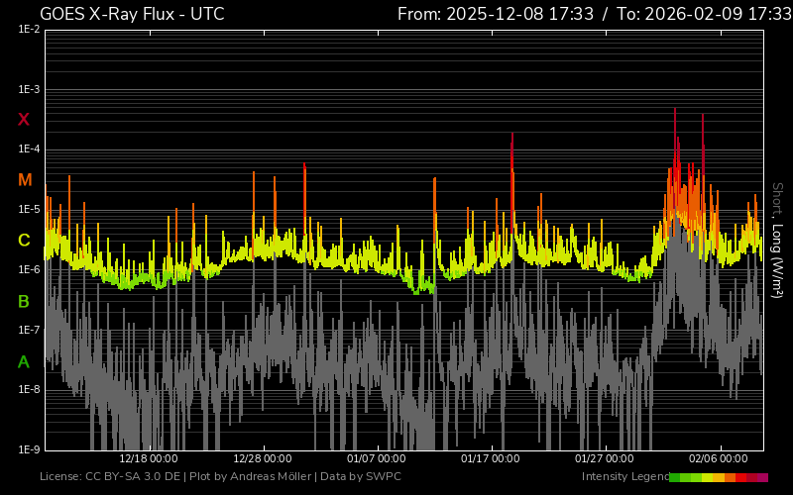
Task: Click the 02/06 00:00 x-axis label
Action: tap(719, 458)
